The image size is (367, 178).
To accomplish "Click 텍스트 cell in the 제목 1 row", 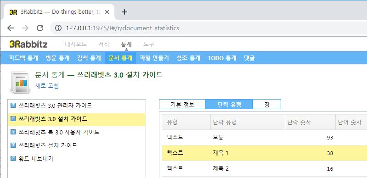I will coord(186,153).
